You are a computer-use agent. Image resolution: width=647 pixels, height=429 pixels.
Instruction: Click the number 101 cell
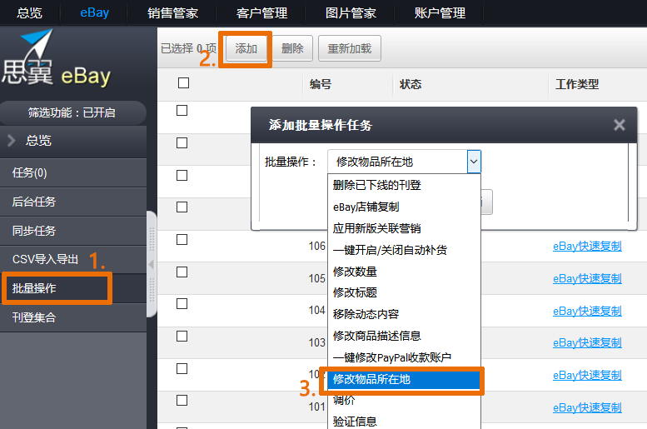tap(317, 407)
